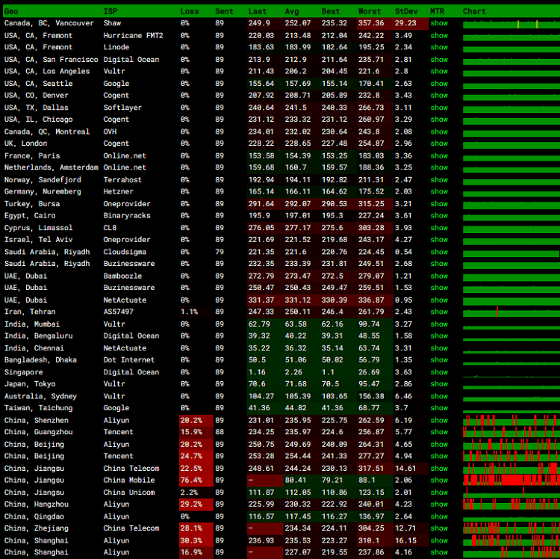Show MTR for Nuremberg Hetzner
560x559 pixels.
click(x=438, y=191)
